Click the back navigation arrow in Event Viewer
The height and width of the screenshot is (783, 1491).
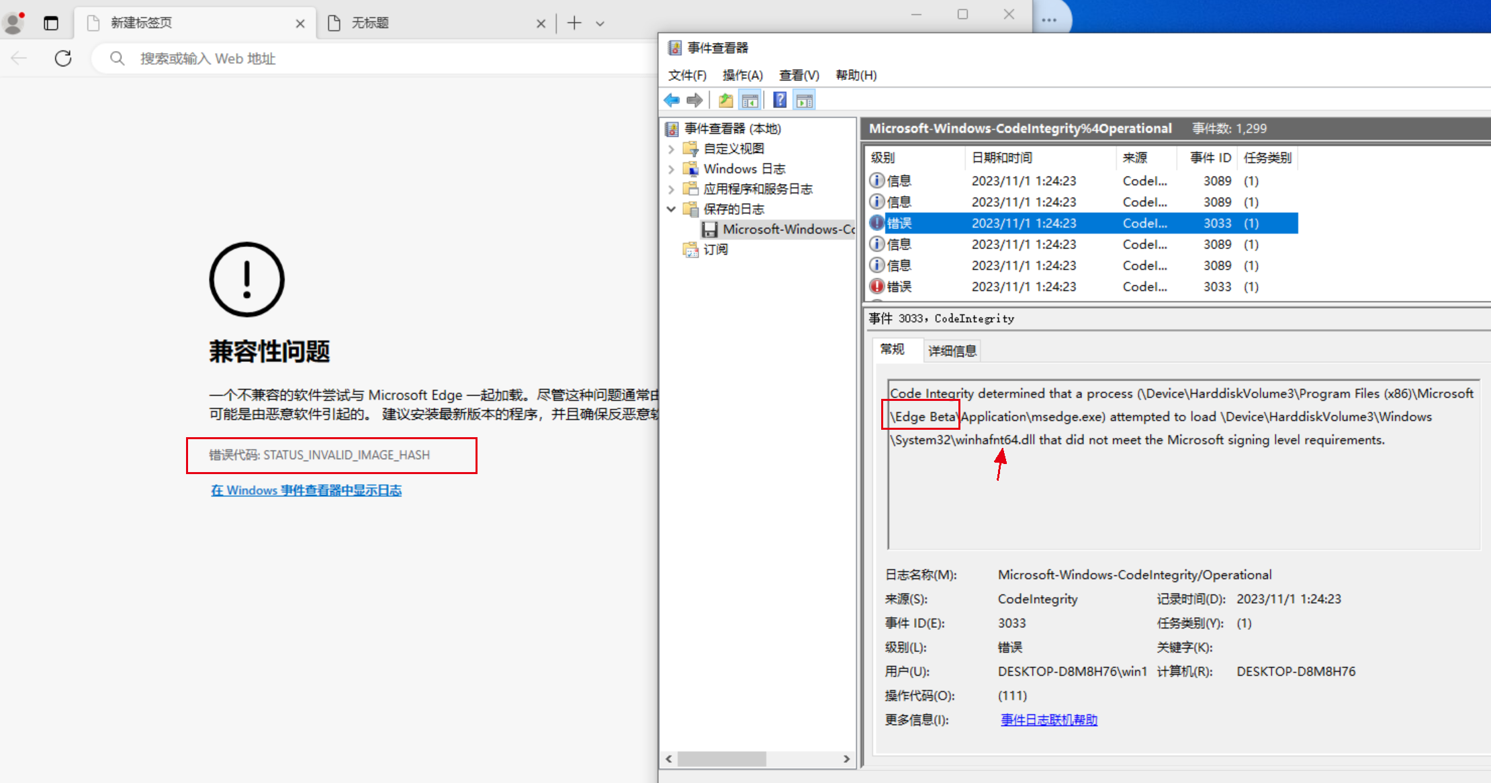(672, 99)
